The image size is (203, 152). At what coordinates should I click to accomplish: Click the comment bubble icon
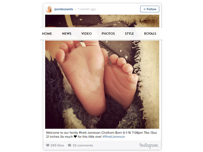pyautogui.click(x=69, y=145)
